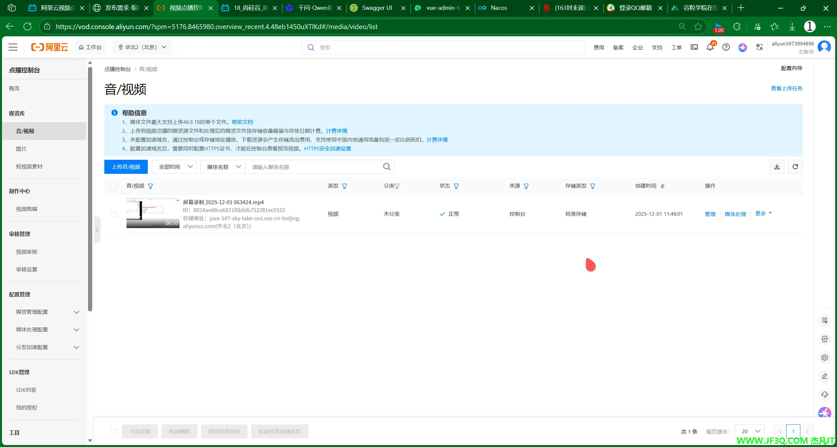This screenshot has width=837, height=447.
Task: Select 图片 in the sidebar menu
Action: pyautogui.click(x=21, y=149)
